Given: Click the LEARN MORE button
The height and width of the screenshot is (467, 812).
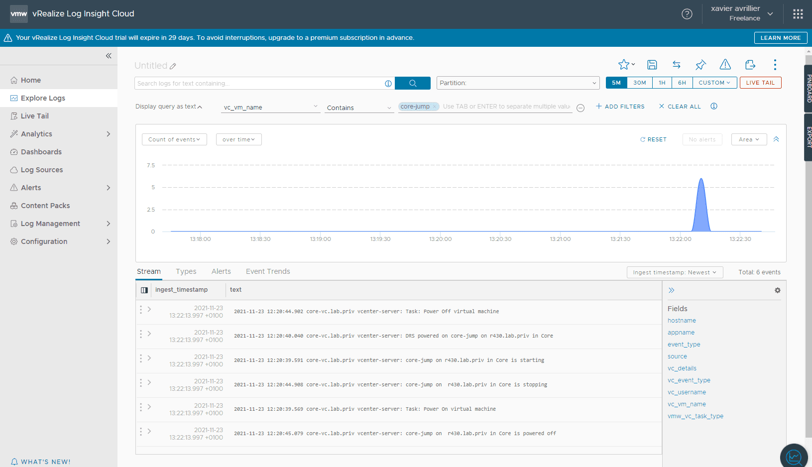Looking at the screenshot, I should 781,38.
